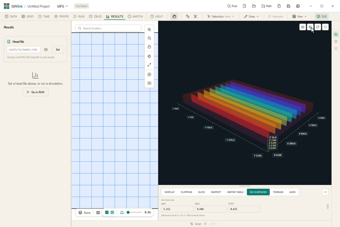
Task: Open the MATCH tab
Action: tap(135, 16)
